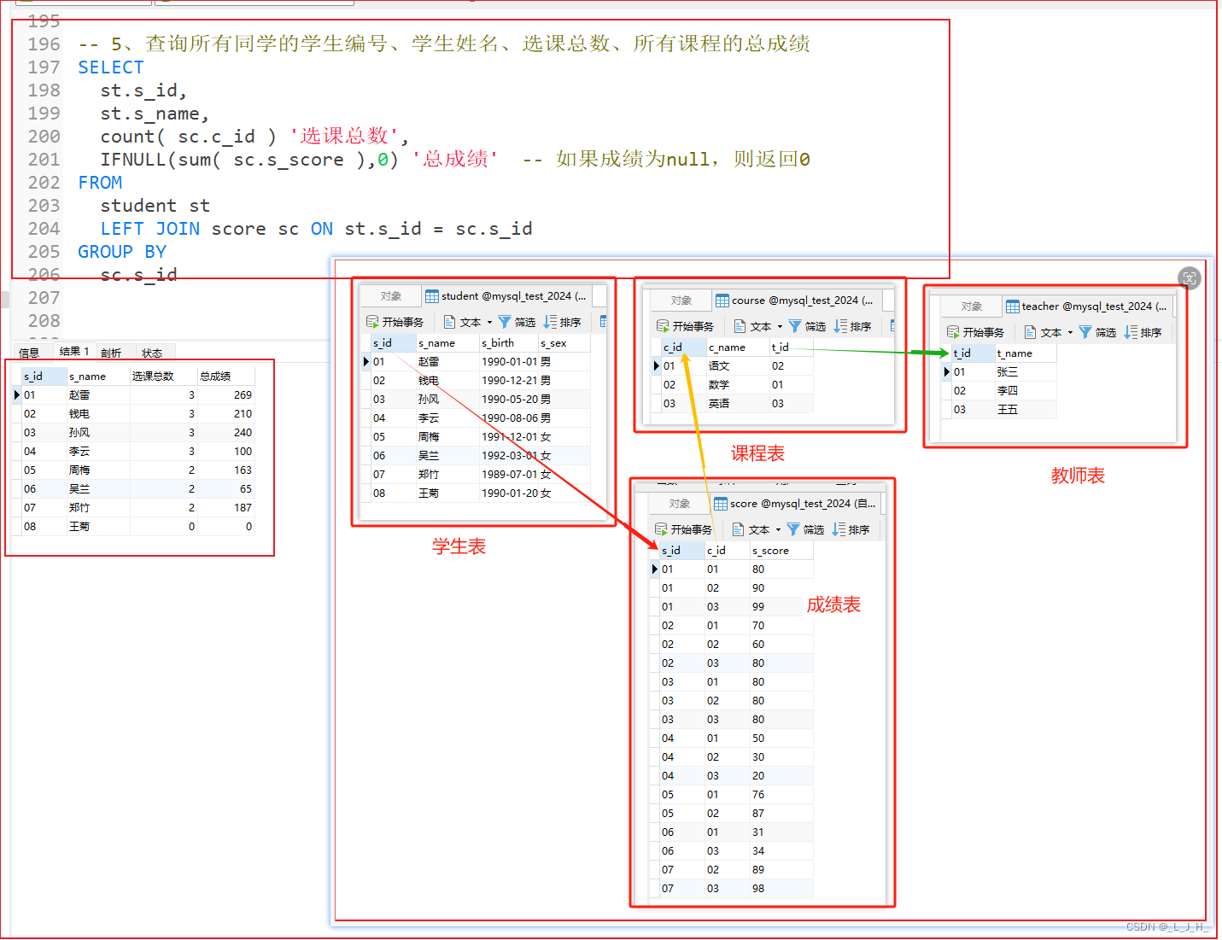This screenshot has width=1222, height=940.
Task: Click 筛选 filter in course window
Action: pos(807,326)
